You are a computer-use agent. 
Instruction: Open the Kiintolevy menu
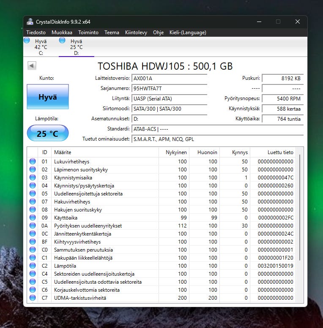click(x=136, y=33)
